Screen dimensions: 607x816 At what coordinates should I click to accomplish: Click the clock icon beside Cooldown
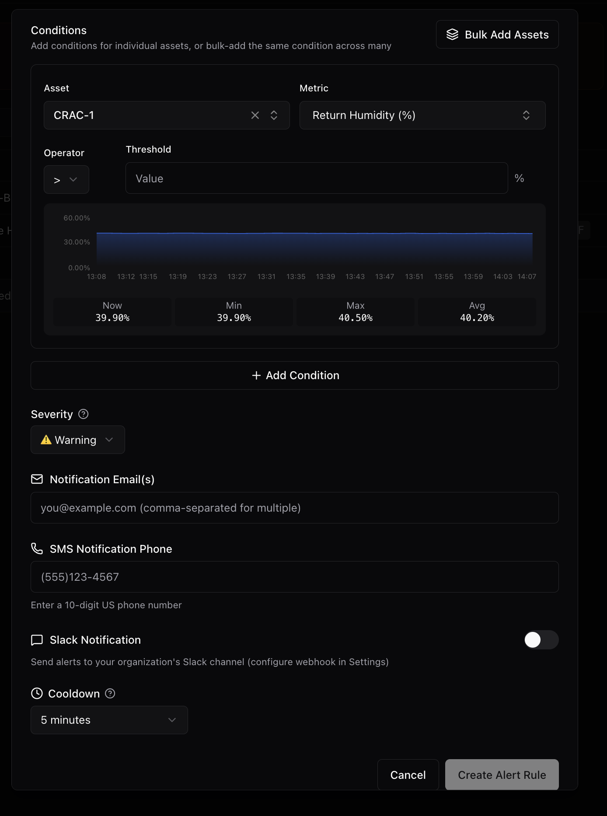[x=37, y=694]
